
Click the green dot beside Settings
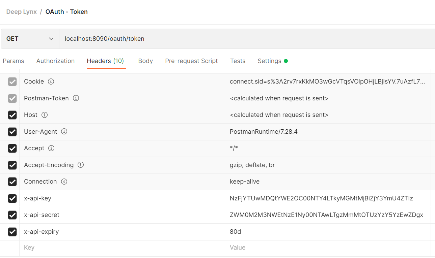tap(286, 61)
